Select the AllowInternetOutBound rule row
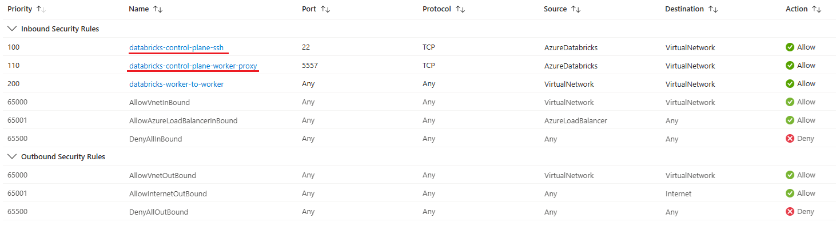This screenshot has width=836, height=238. (x=168, y=193)
